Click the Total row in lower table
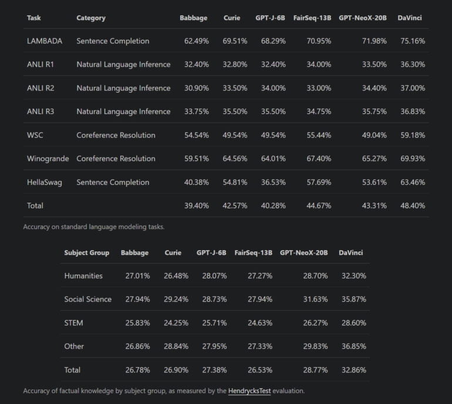The image size is (452, 404). click(72, 370)
